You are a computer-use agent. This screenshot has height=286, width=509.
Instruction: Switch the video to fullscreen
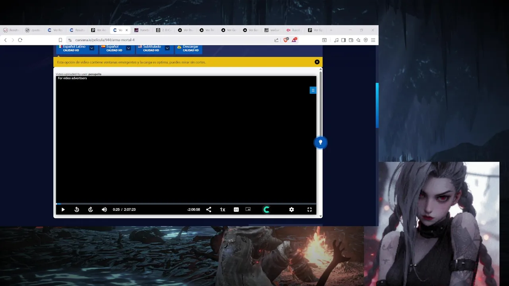click(x=309, y=209)
